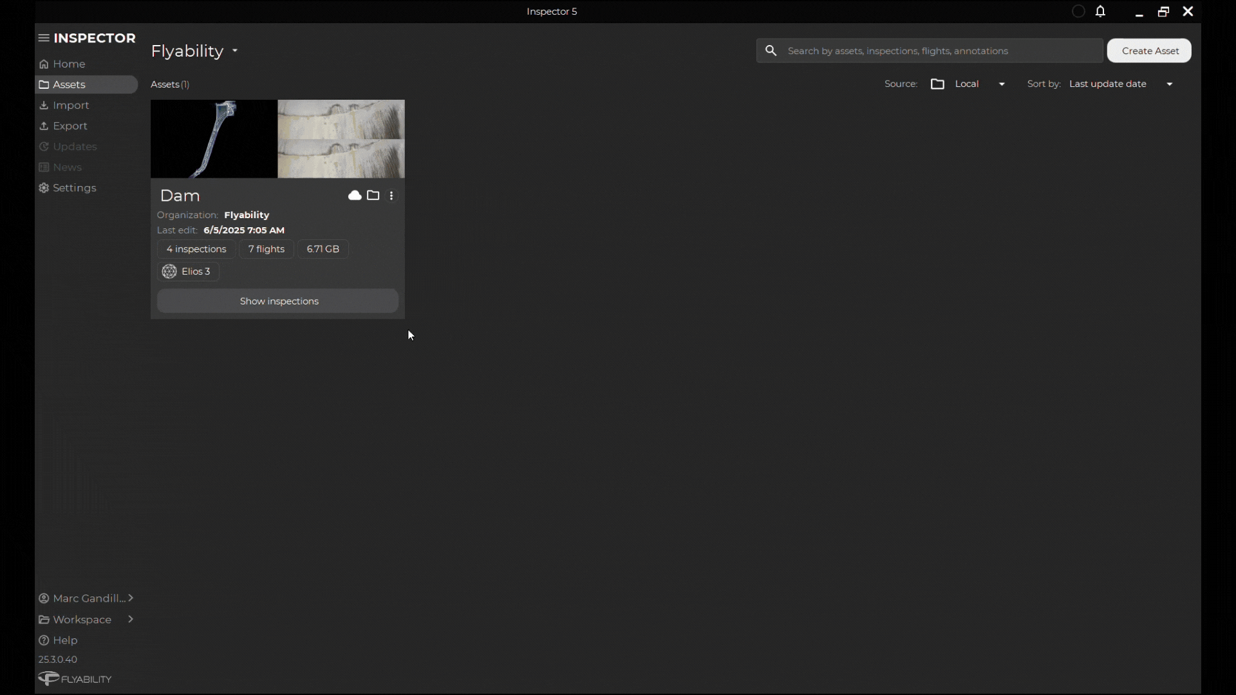This screenshot has height=695, width=1236.
Task: Click the cloud sync icon on the Dam card
Action: pos(355,196)
